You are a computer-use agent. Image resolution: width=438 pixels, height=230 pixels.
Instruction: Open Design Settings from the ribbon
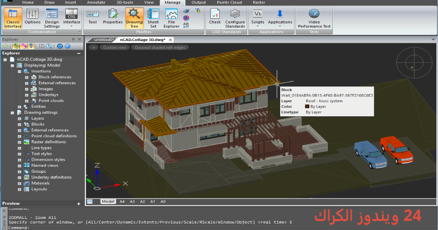click(x=52, y=18)
